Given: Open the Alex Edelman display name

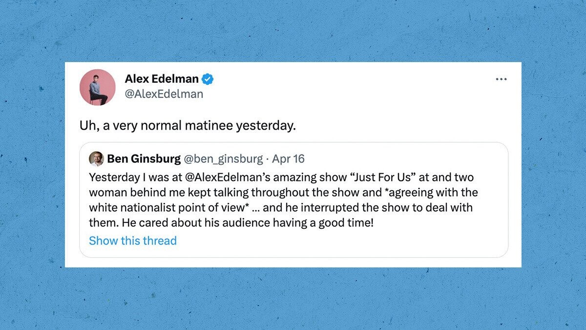Looking at the screenshot, I should (x=162, y=79).
